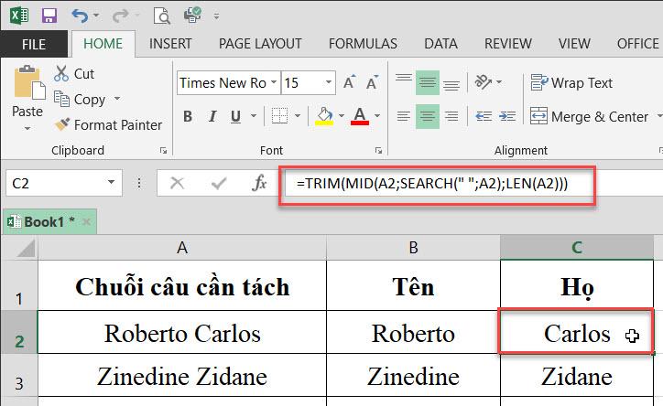
Task: Click Cut in the Clipboard group
Action: [74, 74]
